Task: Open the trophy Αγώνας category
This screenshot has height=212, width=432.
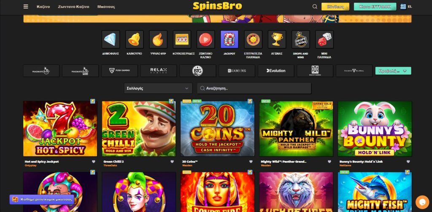Action: 277,39
